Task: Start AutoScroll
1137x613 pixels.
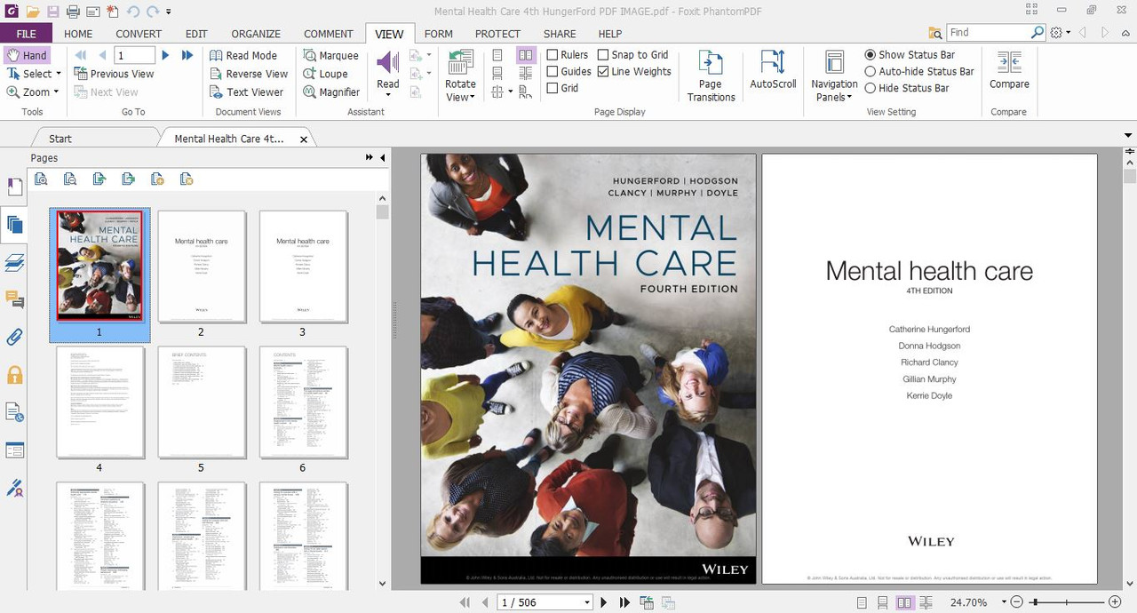Action: tap(773, 69)
